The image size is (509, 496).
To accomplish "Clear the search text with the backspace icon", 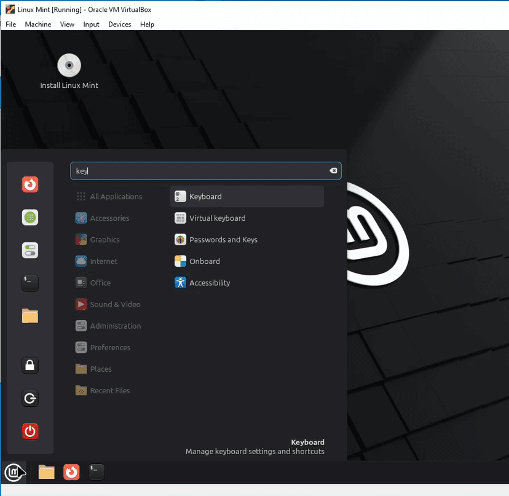I will pyautogui.click(x=333, y=171).
